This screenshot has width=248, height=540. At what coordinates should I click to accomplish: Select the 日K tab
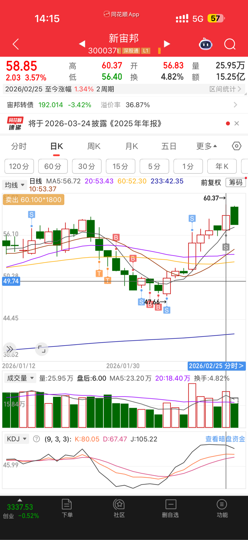(57, 146)
